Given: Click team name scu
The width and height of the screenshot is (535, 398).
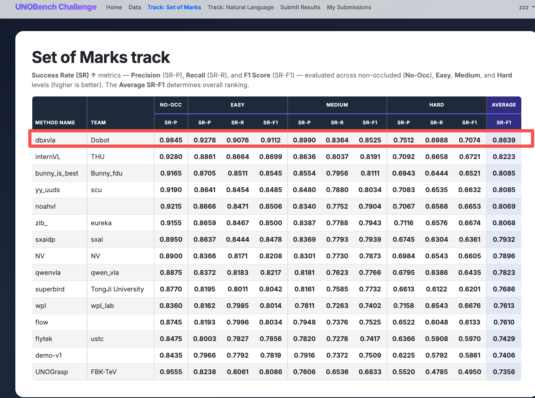Looking at the screenshot, I should [96, 190].
